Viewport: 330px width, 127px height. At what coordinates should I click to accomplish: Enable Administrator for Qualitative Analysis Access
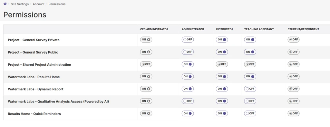point(188,101)
